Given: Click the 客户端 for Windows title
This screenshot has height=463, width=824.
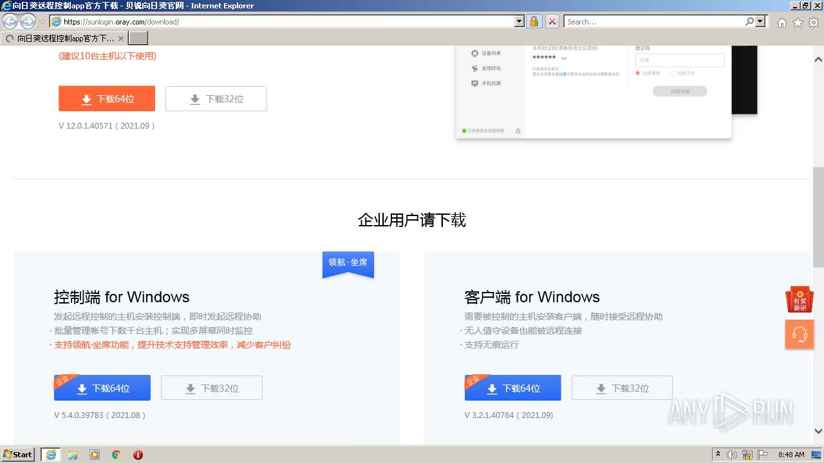Looking at the screenshot, I should [532, 297].
